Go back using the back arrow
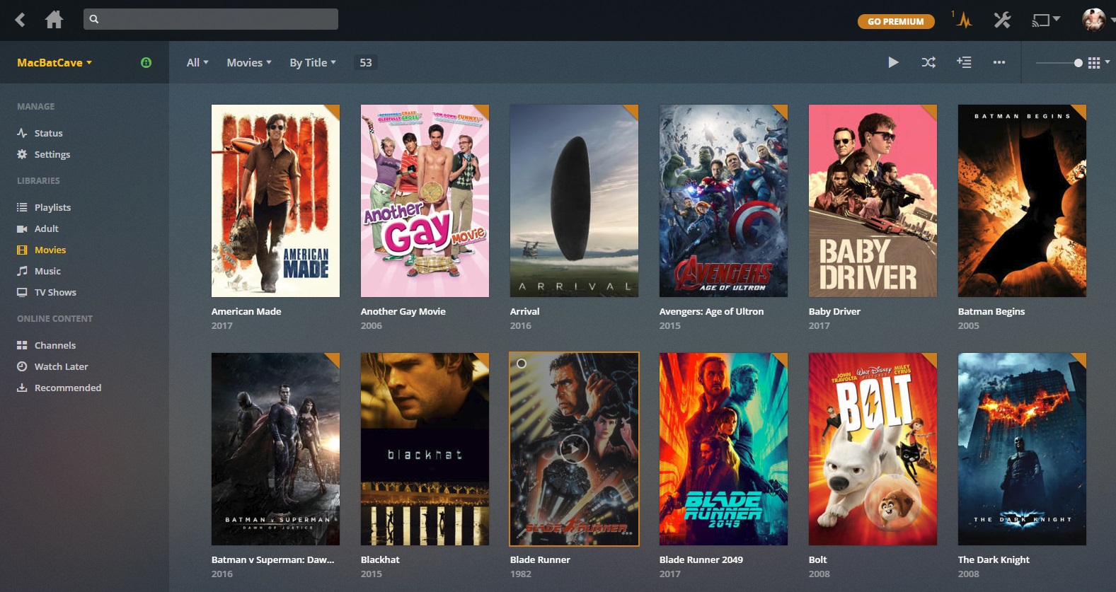 [x=21, y=20]
